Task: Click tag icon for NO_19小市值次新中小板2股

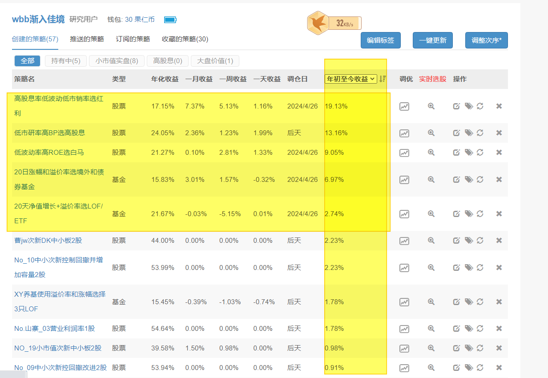Action: coord(468,348)
